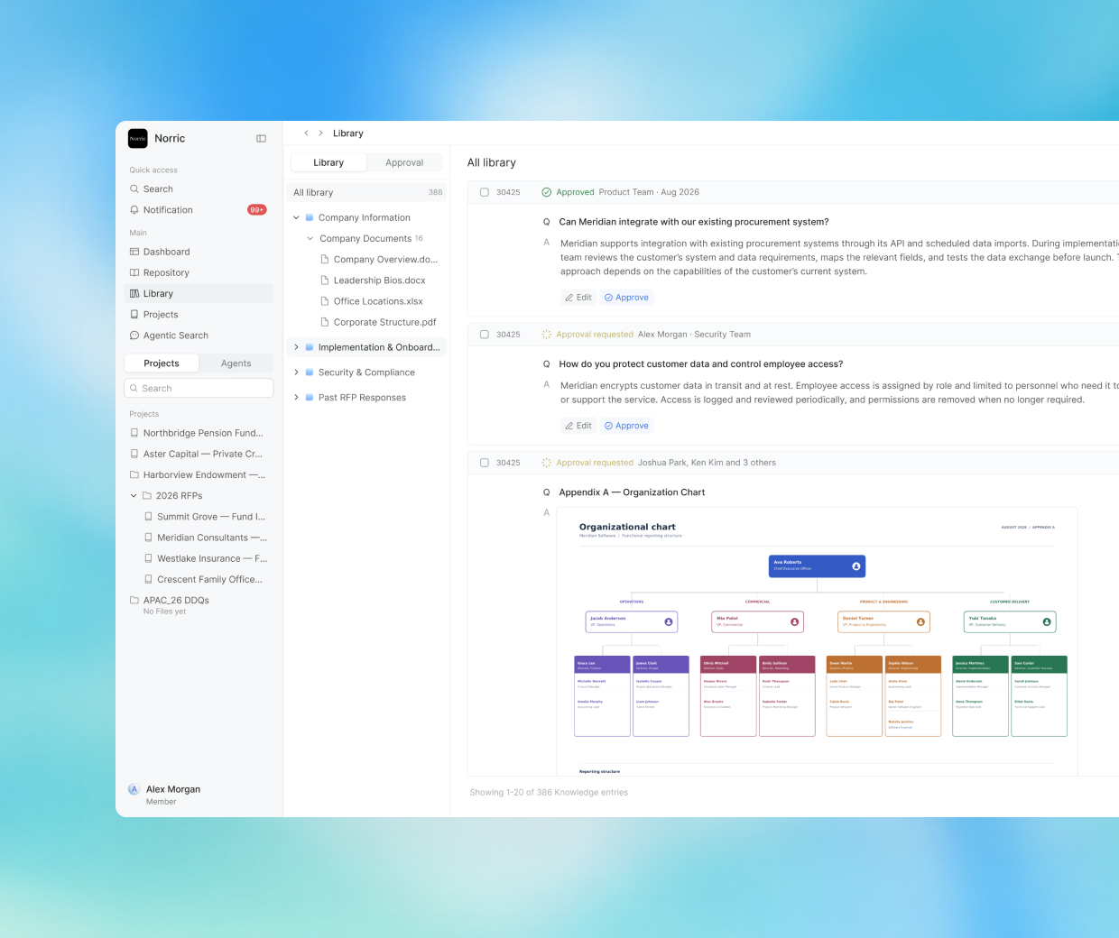Edit the customer data protection answer

tap(578, 426)
